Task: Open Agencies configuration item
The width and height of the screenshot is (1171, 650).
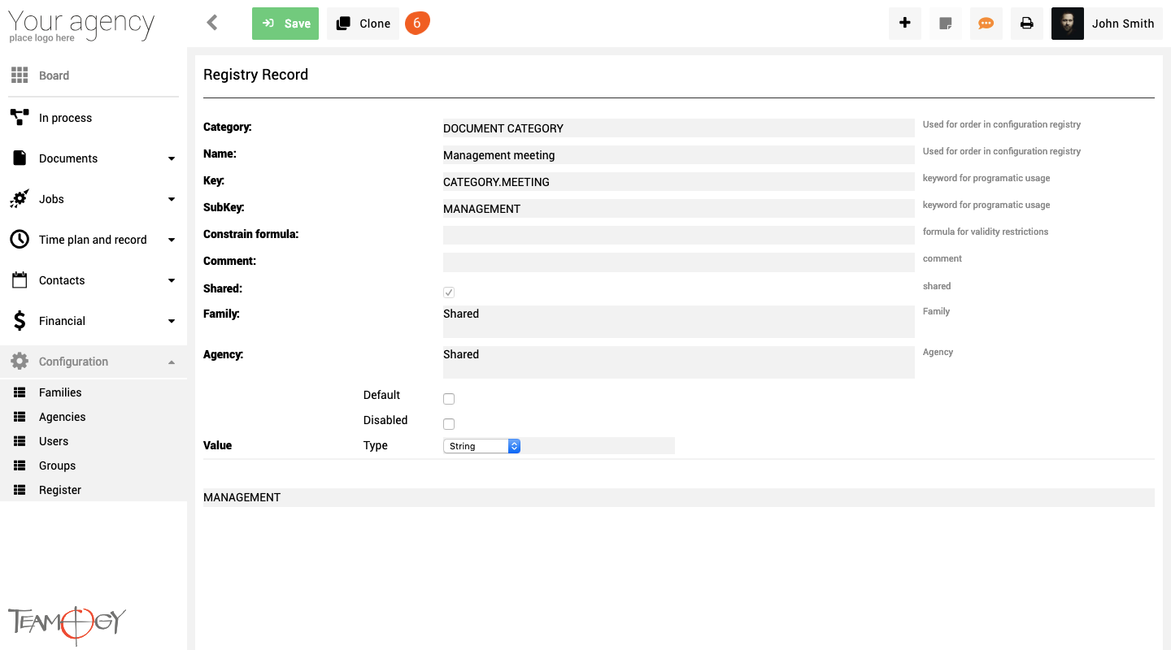Action: point(62,417)
